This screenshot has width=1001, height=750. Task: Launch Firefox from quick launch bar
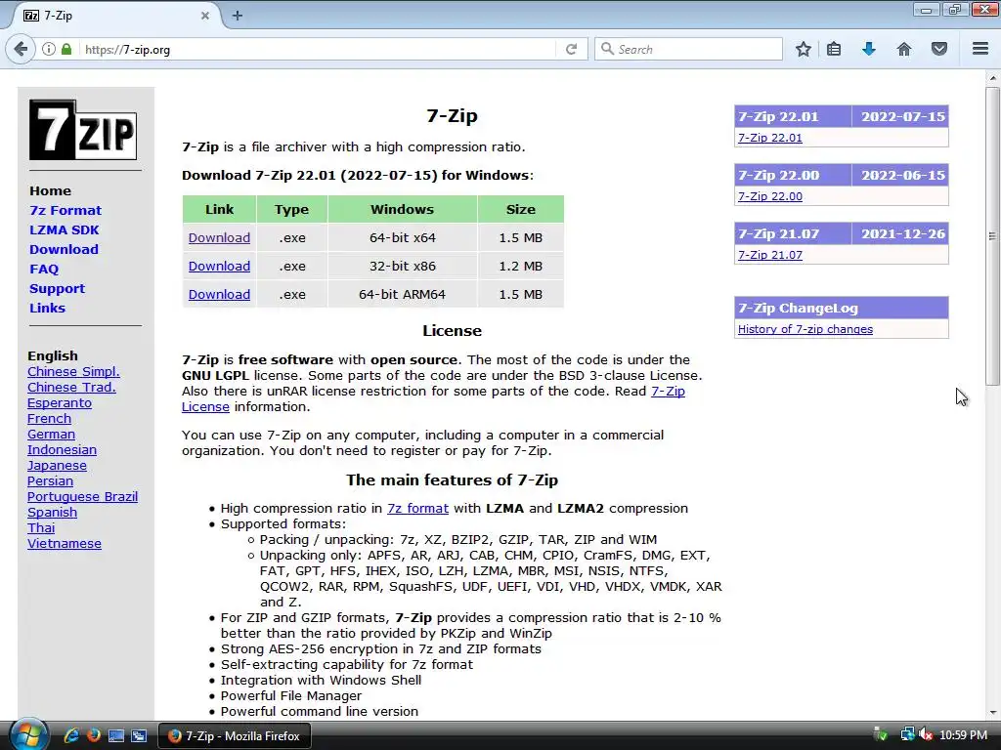pyautogui.click(x=93, y=735)
